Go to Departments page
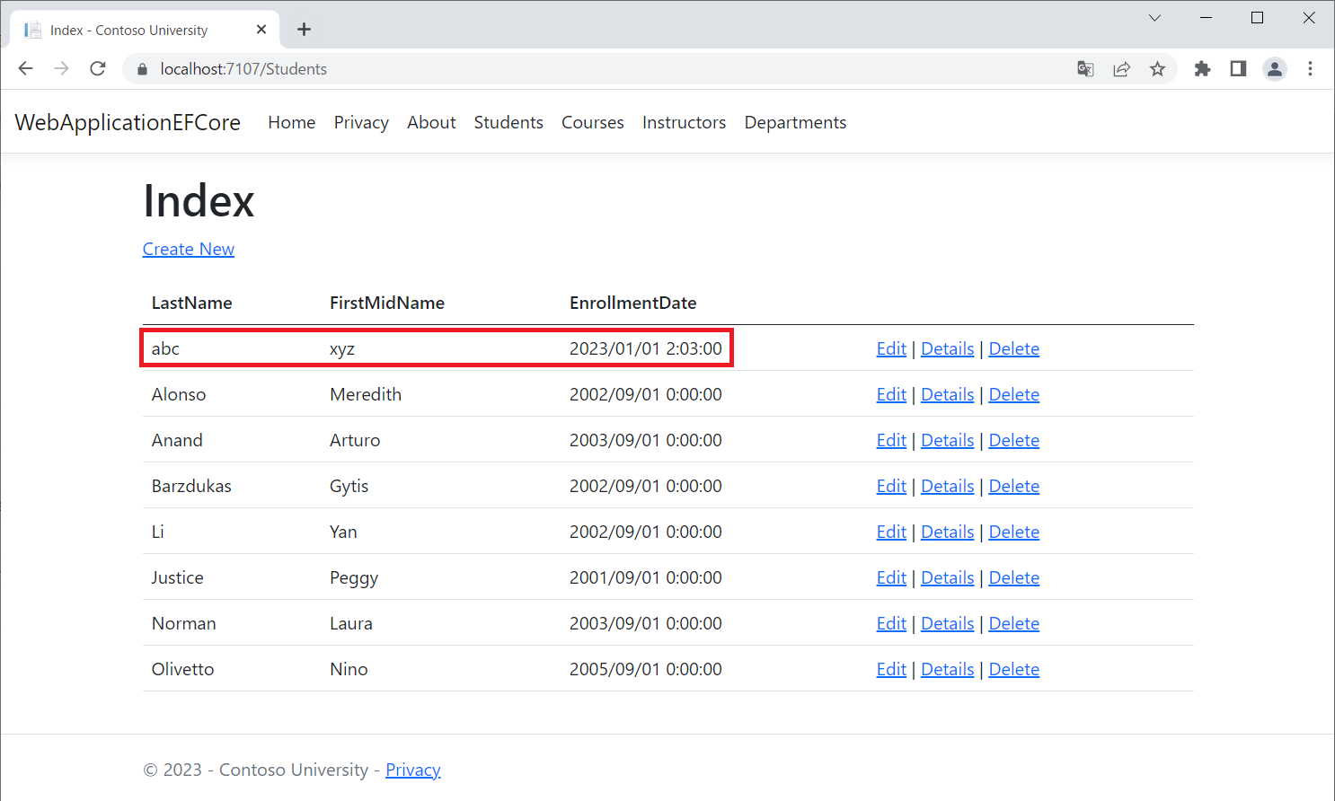 pyautogui.click(x=795, y=122)
